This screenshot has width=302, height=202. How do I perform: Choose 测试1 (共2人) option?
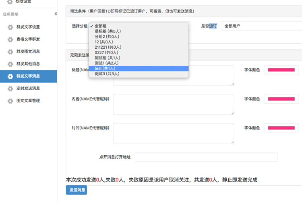139,63
